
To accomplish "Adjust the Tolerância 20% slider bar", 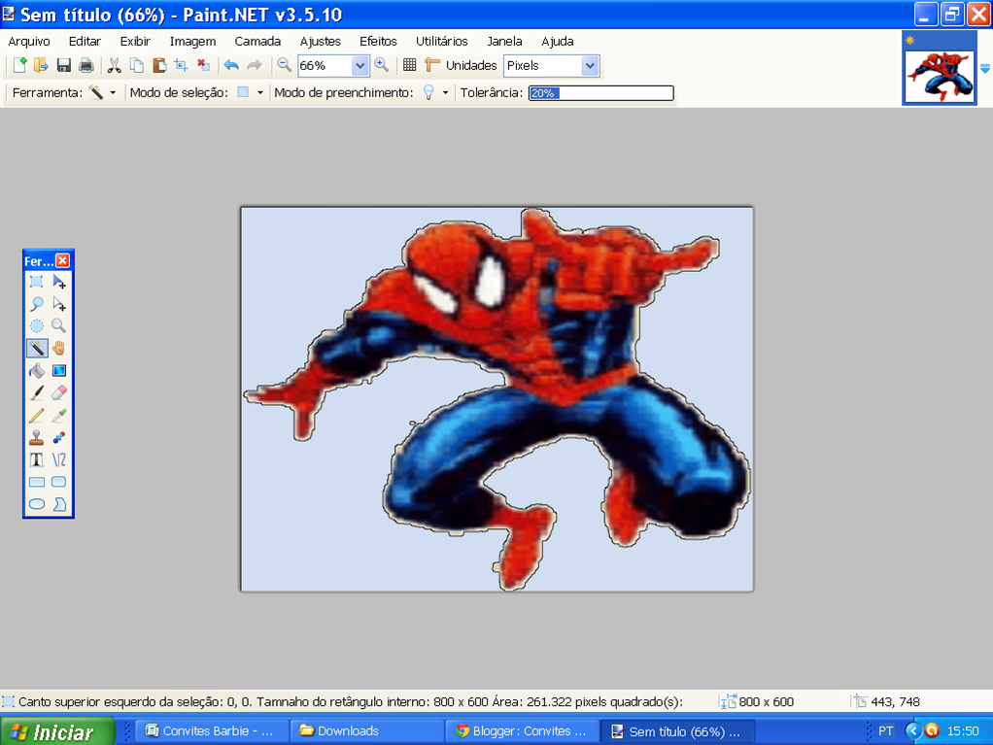I will point(601,93).
